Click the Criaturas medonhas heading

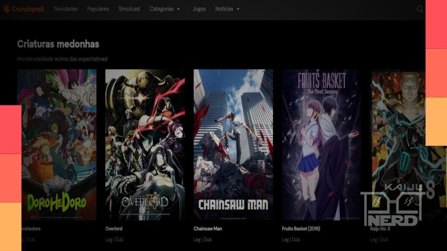pyautogui.click(x=58, y=44)
